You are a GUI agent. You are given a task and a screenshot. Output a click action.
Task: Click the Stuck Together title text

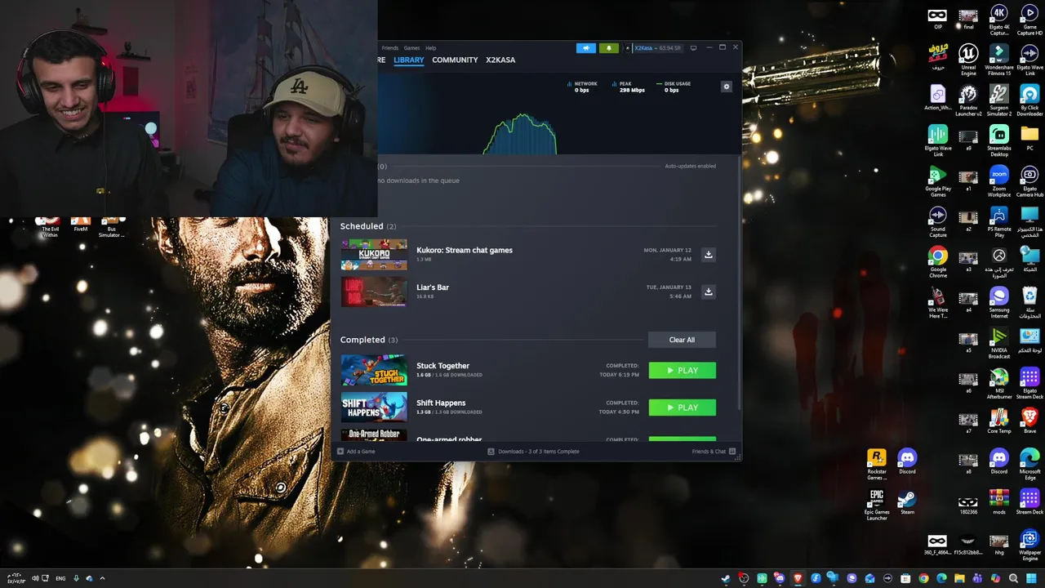click(x=442, y=366)
